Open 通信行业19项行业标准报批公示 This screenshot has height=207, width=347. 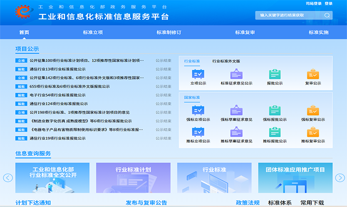pyautogui.click(x=58, y=138)
